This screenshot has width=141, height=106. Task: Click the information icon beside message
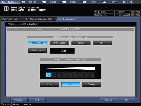click(6, 9)
